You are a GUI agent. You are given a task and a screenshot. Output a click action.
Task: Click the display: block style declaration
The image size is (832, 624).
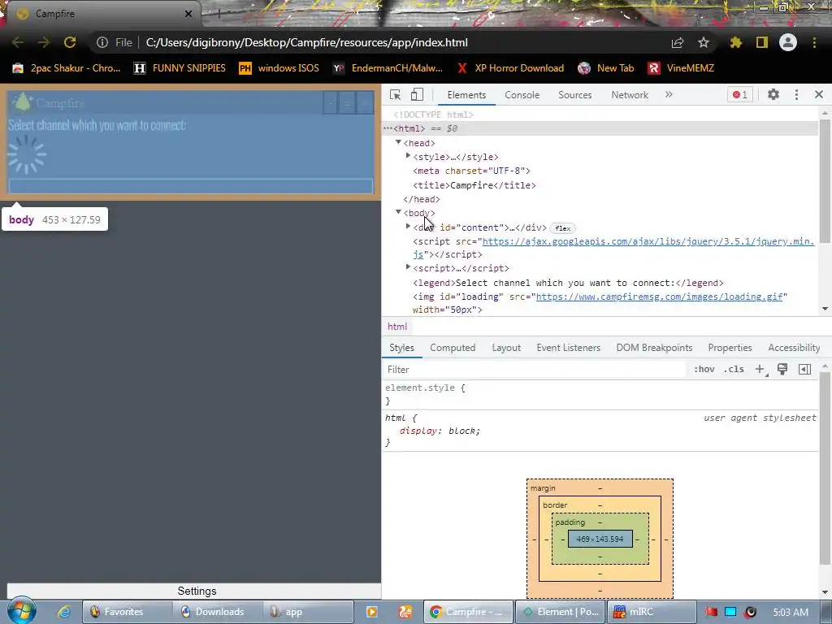pyautogui.click(x=440, y=431)
